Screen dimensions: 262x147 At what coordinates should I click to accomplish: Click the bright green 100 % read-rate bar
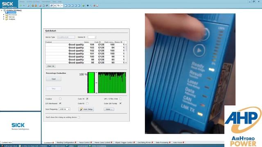point(91,82)
